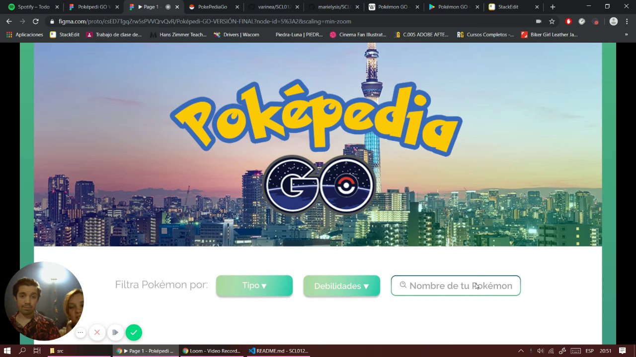Open the Hans Zimmer Teach... bookmark

[x=178, y=35]
